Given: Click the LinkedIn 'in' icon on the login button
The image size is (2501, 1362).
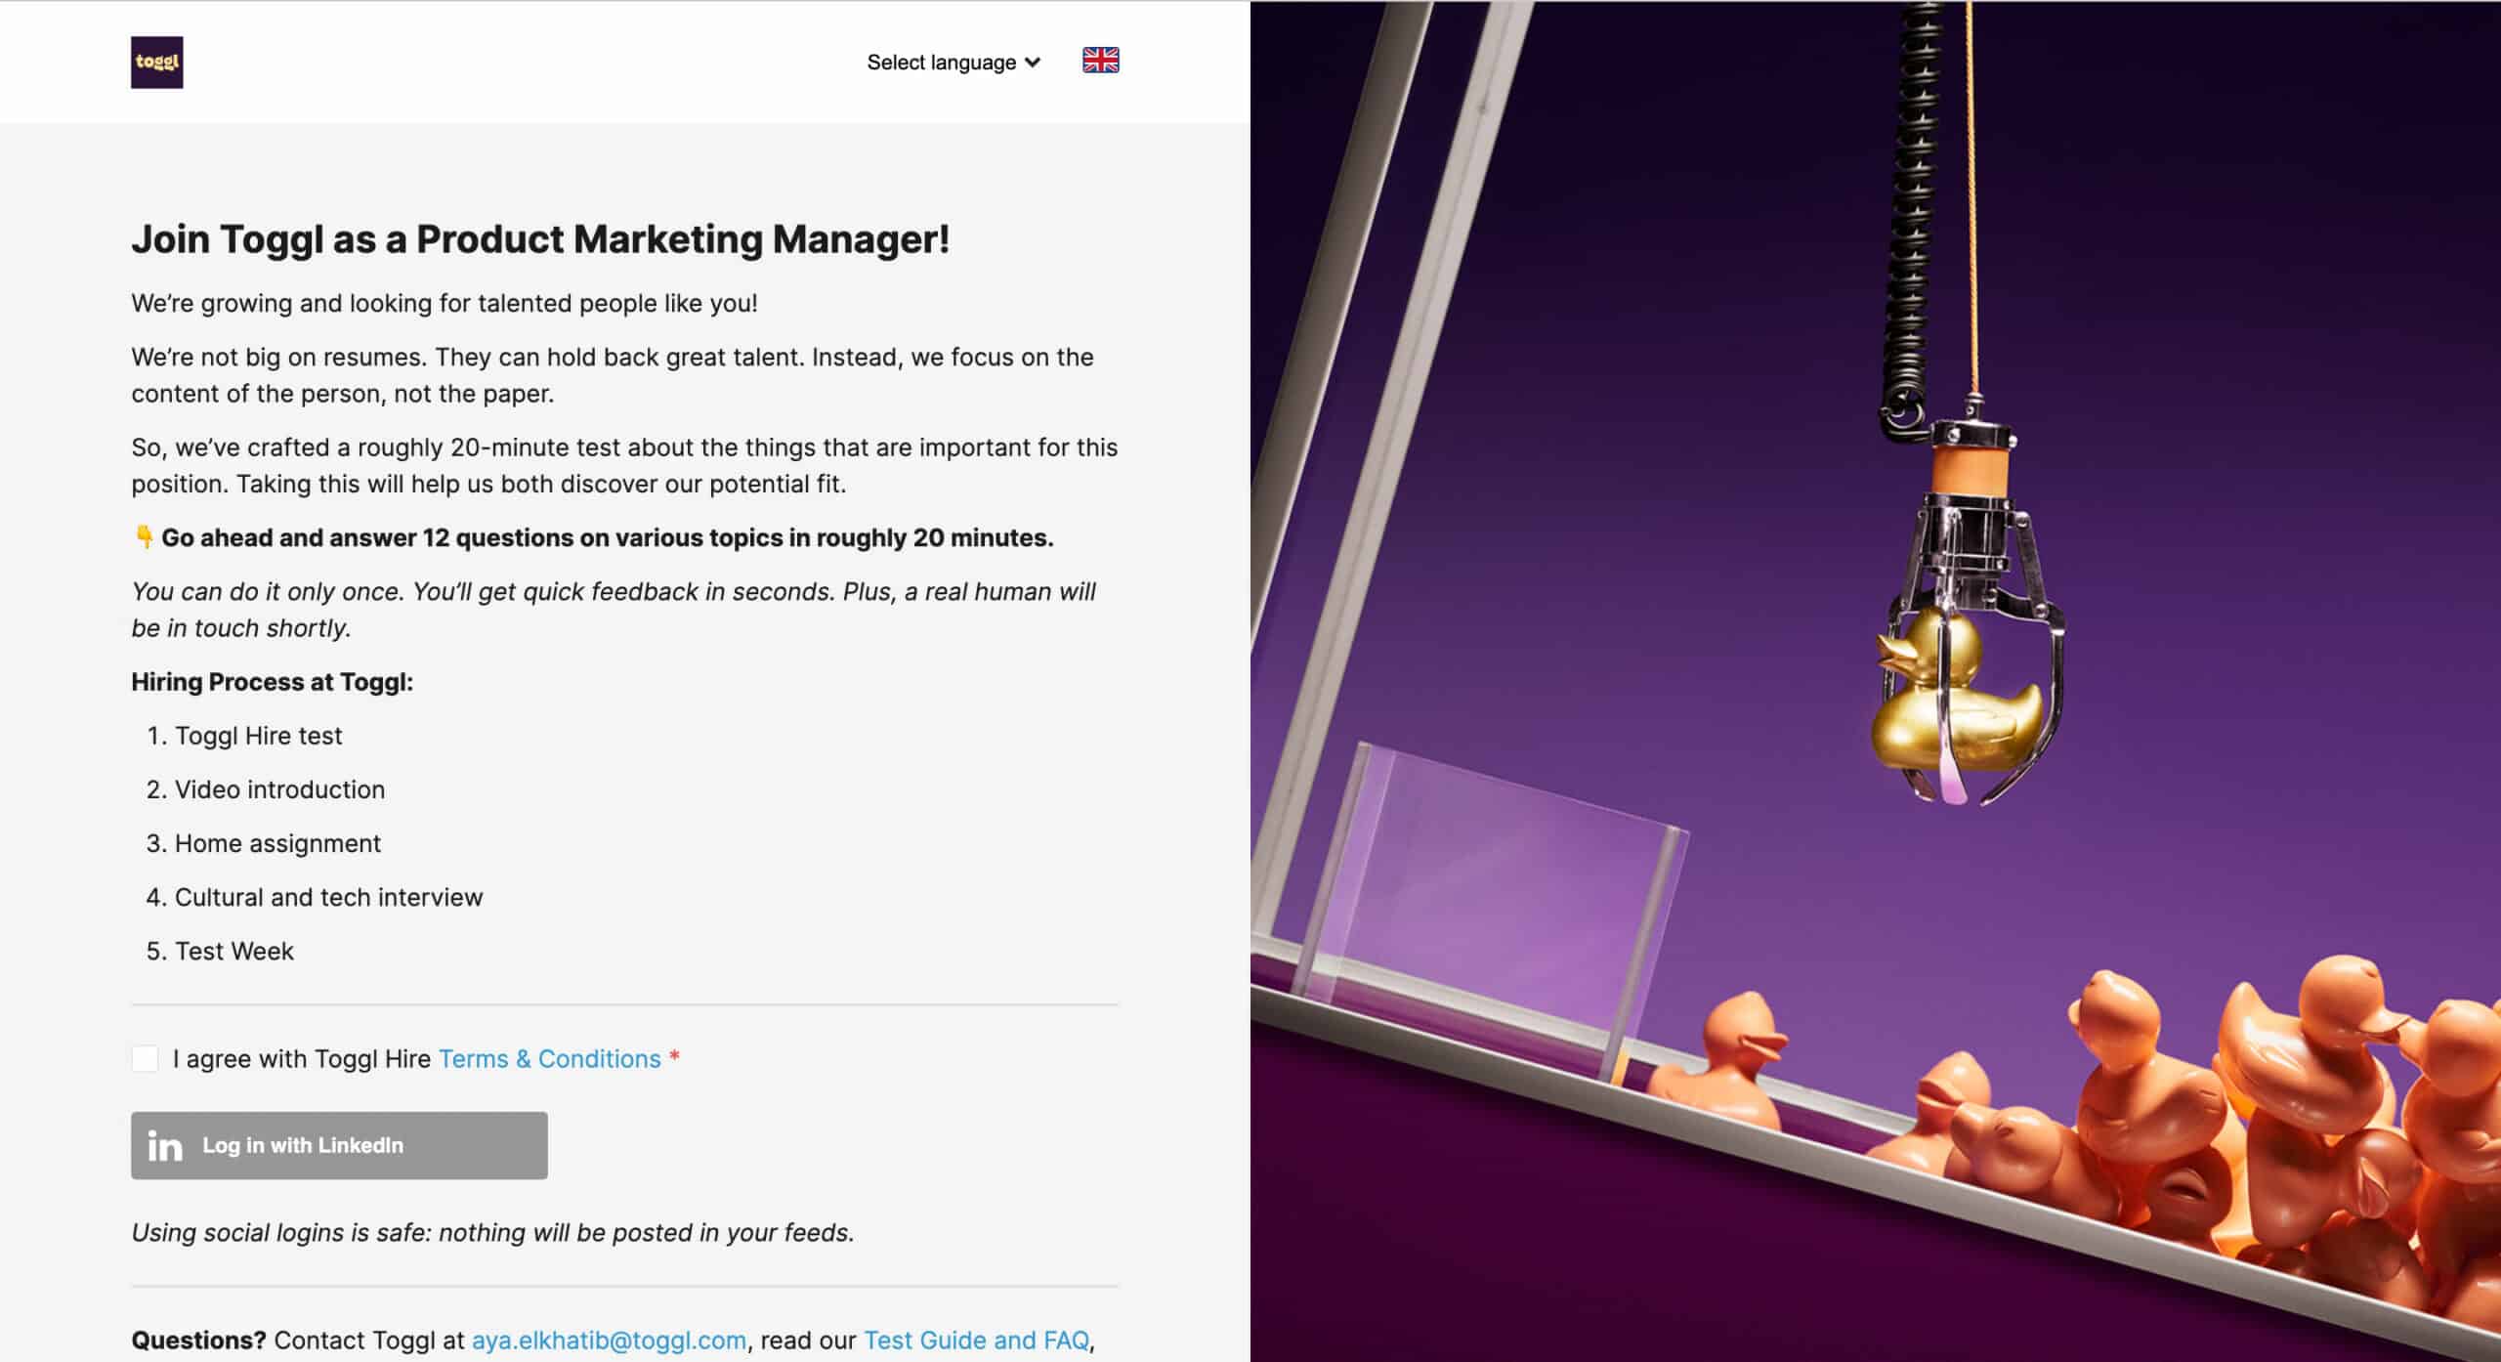Looking at the screenshot, I should 165,1146.
